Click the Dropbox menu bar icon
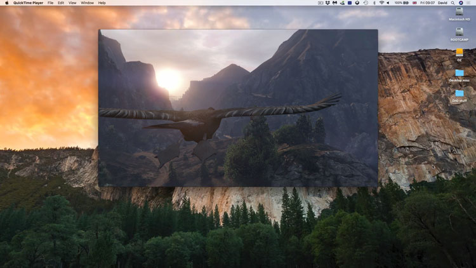 (327, 3)
